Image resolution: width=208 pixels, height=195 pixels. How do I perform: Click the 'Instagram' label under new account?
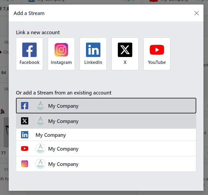[61, 62]
